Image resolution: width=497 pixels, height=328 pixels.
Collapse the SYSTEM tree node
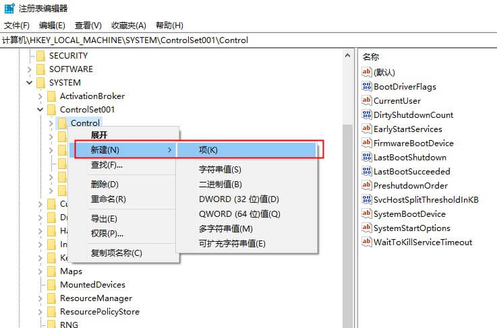(x=29, y=83)
